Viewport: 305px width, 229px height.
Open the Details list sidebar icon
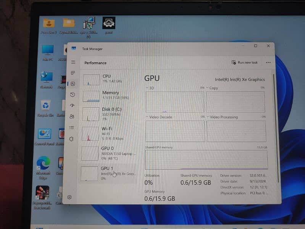(72, 127)
